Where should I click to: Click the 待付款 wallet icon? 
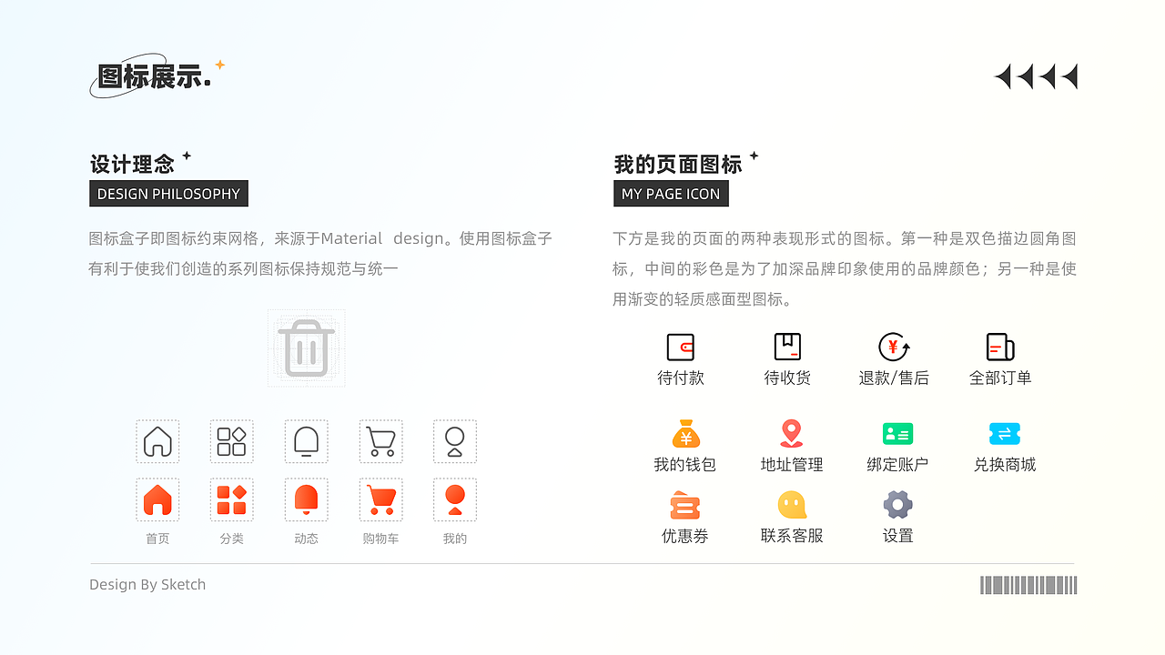(682, 346)
